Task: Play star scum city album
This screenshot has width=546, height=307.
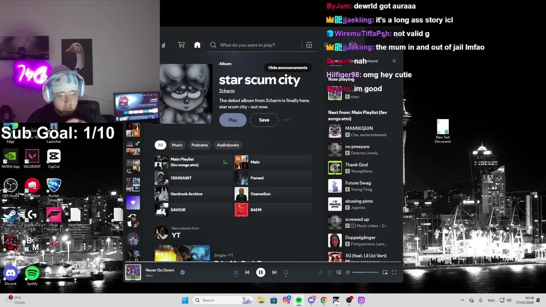Action: [232, 120]
